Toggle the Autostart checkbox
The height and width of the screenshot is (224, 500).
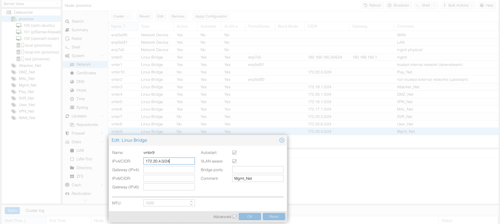(235, 152)
